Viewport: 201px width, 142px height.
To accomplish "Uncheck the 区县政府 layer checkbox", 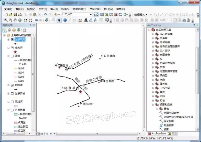I will pos(12,40).
